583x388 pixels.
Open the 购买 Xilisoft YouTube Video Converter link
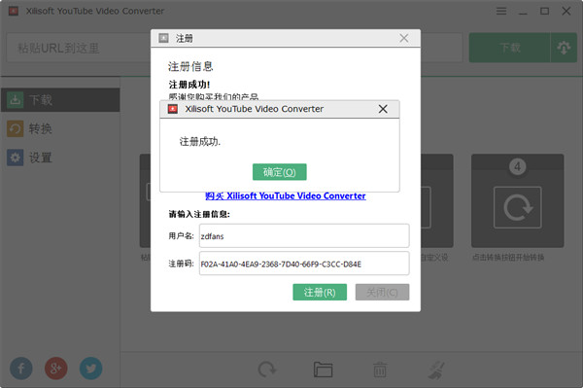pyautogui.click(x=285, y=195)
